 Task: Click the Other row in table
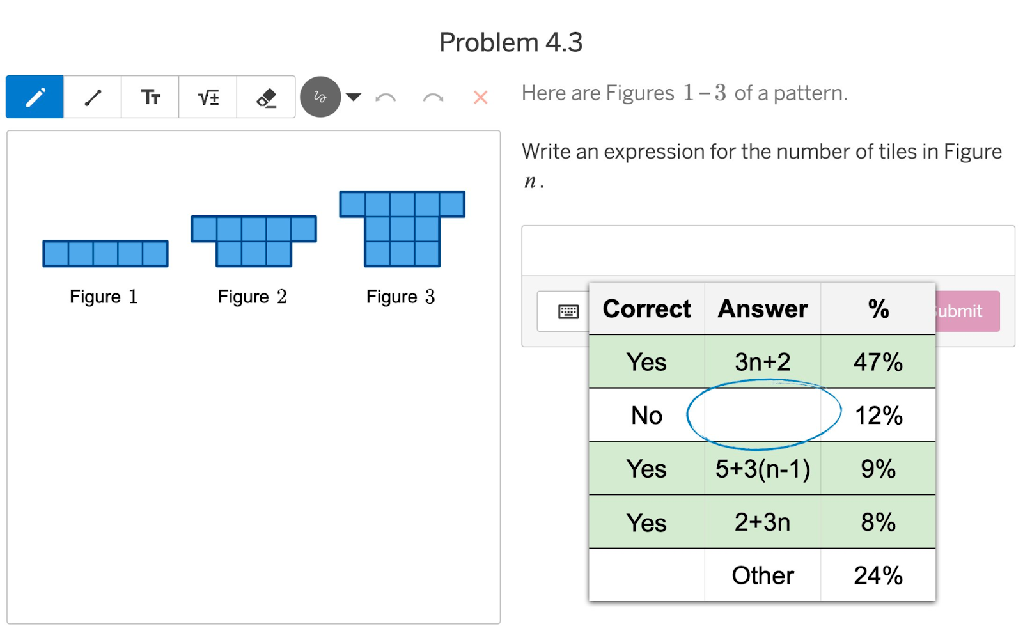[x=762, y=575]
